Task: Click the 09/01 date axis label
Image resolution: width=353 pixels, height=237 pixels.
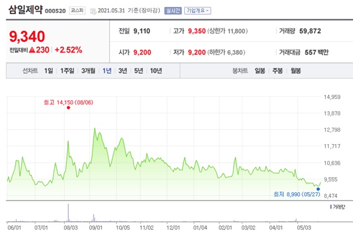Action: click(96, 228)
